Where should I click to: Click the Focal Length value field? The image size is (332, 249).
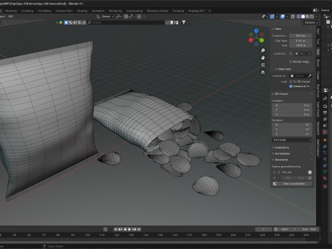301,36
